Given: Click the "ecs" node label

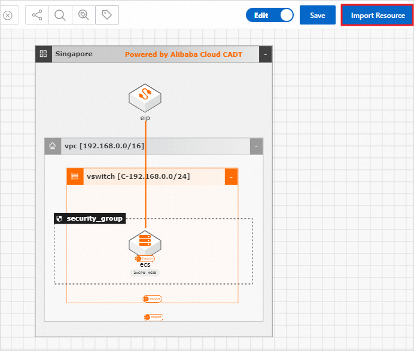Looking at the screenshot, I should (x=145, y=264).
